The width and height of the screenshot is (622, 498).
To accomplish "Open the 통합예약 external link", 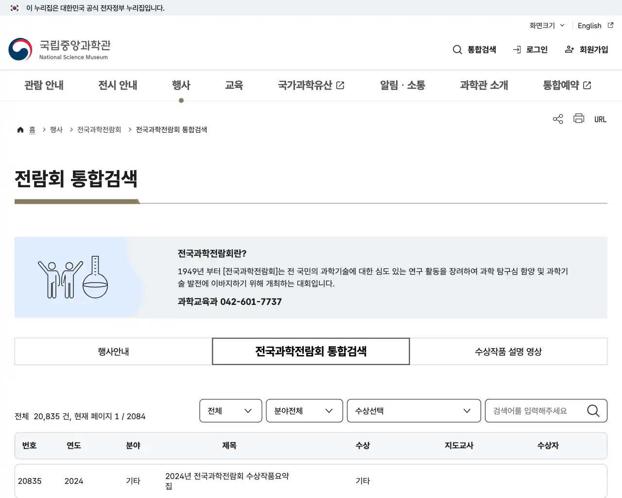I will pyautogui.click(x=566, y=85).
